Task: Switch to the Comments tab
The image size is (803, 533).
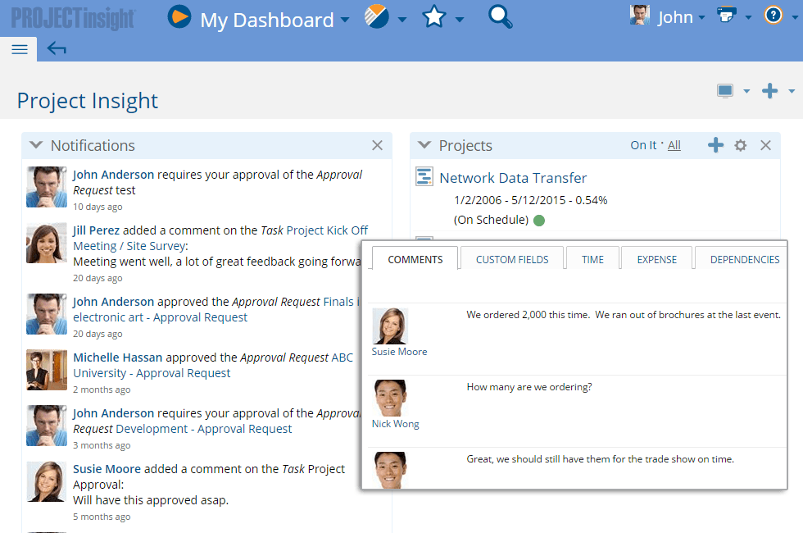Action: [415, 259]
